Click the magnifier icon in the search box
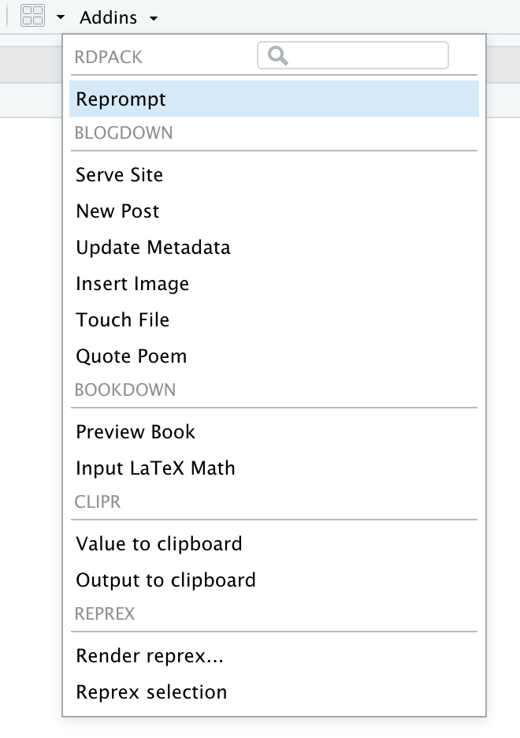 pos(277,55)
